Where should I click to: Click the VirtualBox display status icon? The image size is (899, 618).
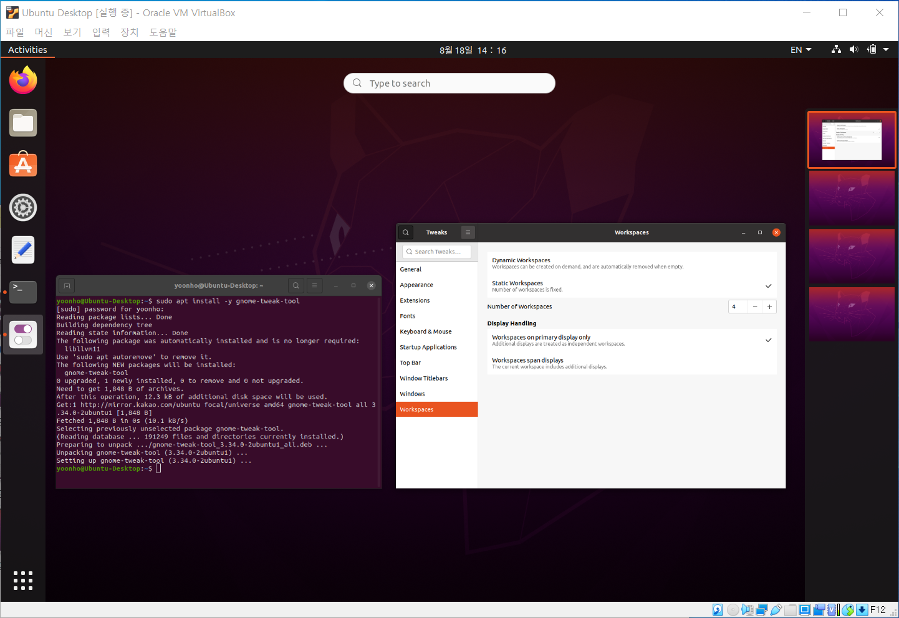(x=805, y=610)
